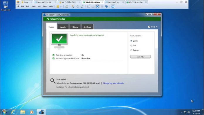Click the revert snapshot toolbar icon

78,6
